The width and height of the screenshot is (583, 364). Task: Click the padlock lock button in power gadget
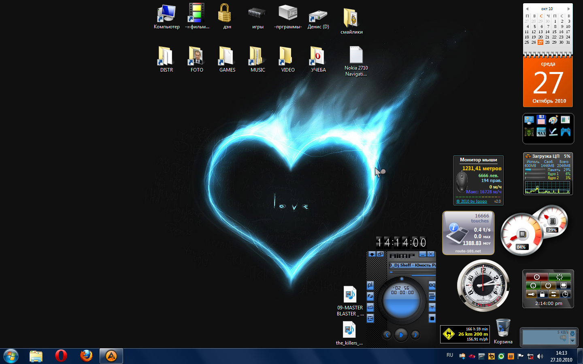[x=542, y=294]
